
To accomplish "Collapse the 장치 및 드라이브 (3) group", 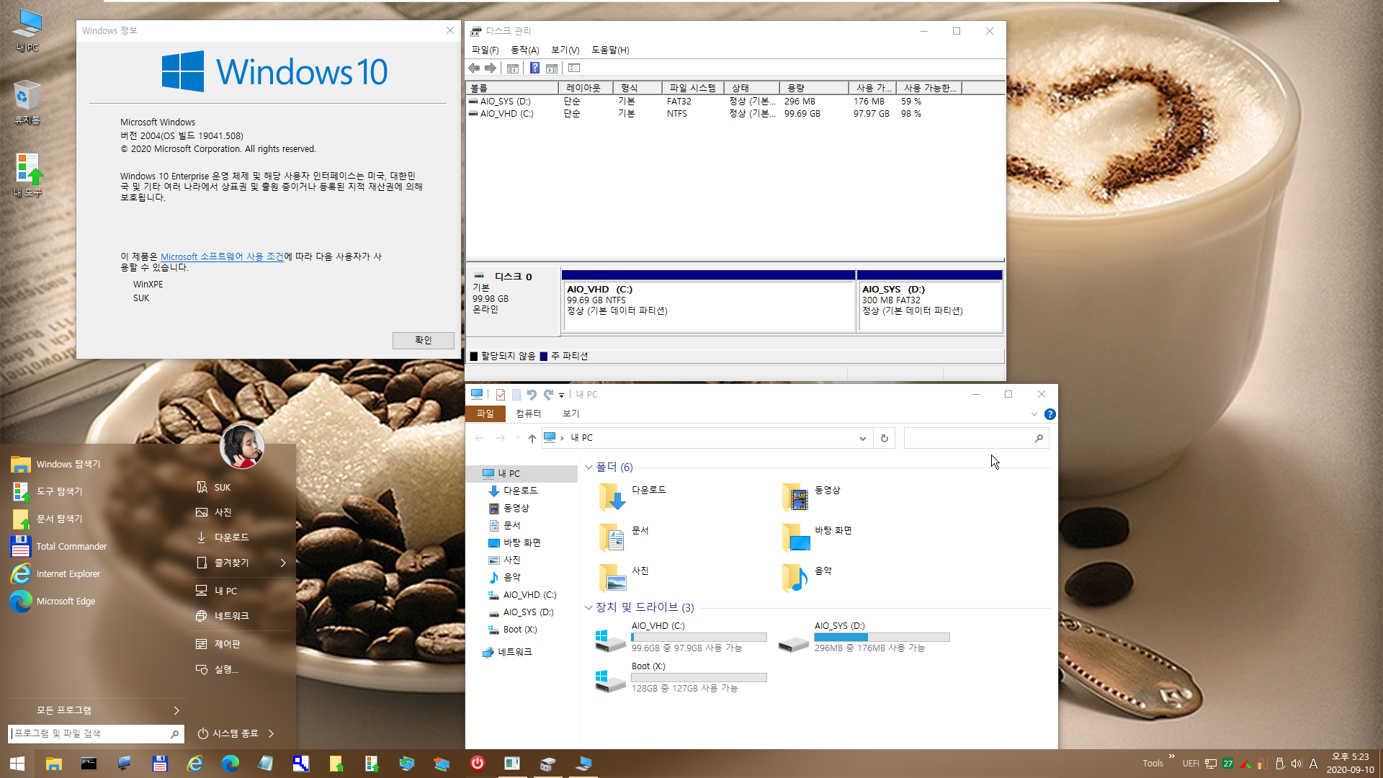I will tap(588, 608).
